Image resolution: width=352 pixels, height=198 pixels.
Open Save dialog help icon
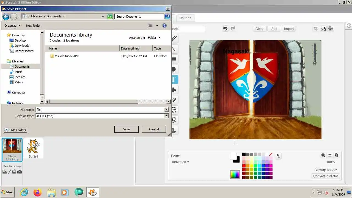(164, 26)
